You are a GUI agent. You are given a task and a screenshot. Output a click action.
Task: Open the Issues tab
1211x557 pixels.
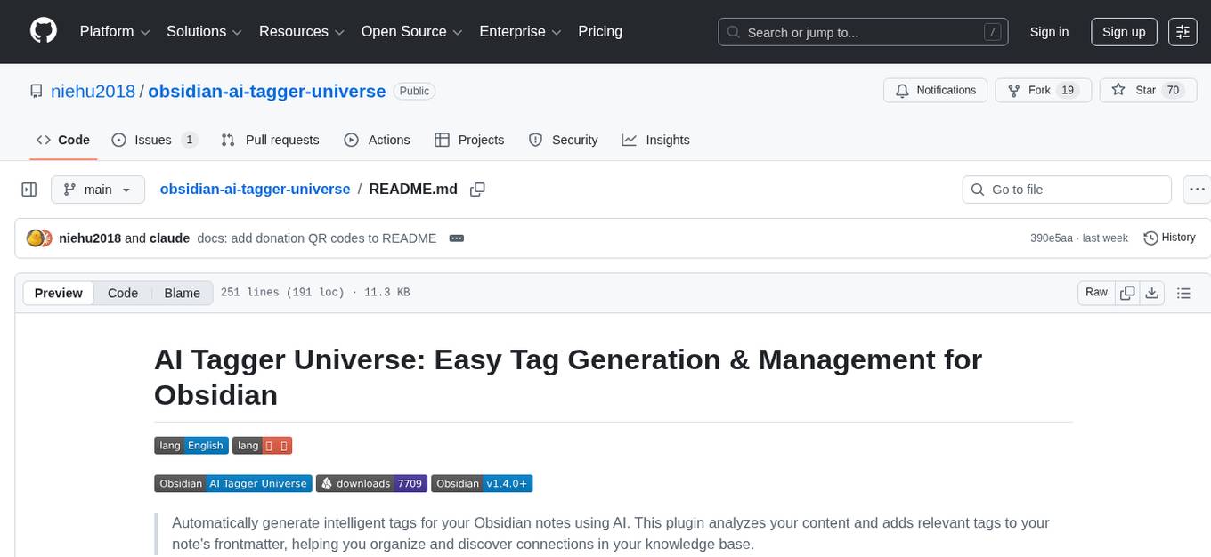tap(154, 140)
